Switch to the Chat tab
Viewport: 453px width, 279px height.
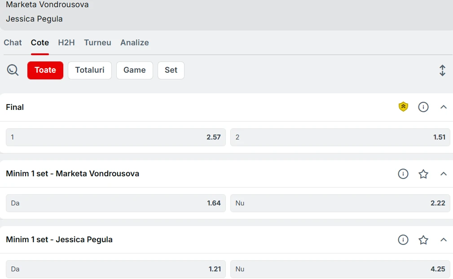pos(13,43)
